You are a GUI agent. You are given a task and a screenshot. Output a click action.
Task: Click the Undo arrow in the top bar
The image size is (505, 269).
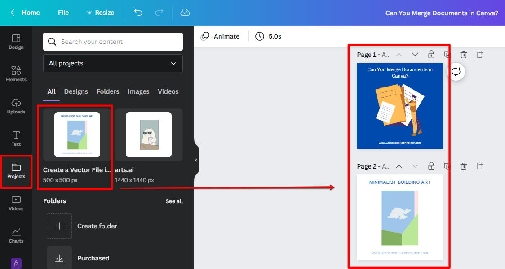138,13
